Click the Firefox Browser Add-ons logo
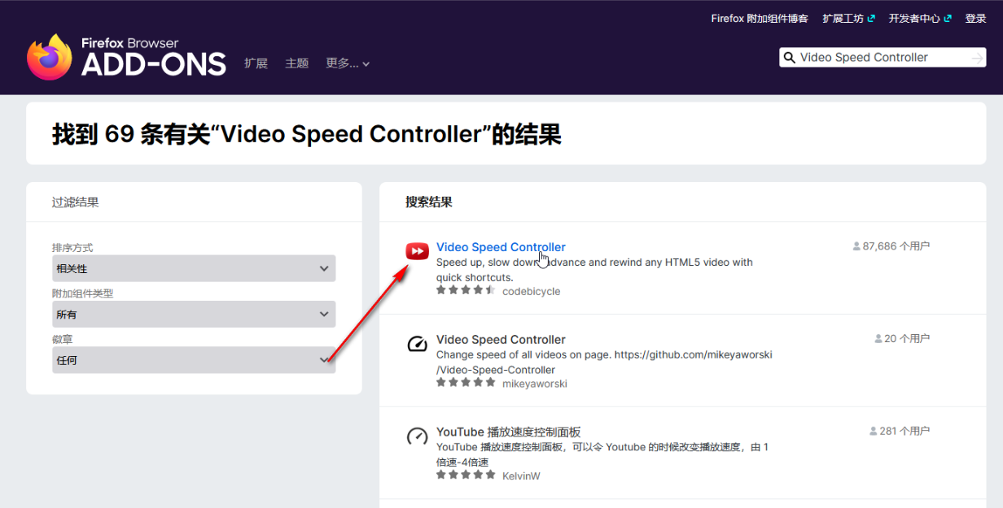This screenshot has height=508, width=1003. 126,57
